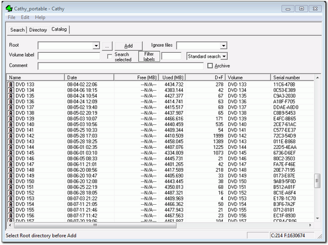The height and width of the screenshot is (245, 328).
Task: Click the catalog icon beside DVD 135
Action: 11,96
